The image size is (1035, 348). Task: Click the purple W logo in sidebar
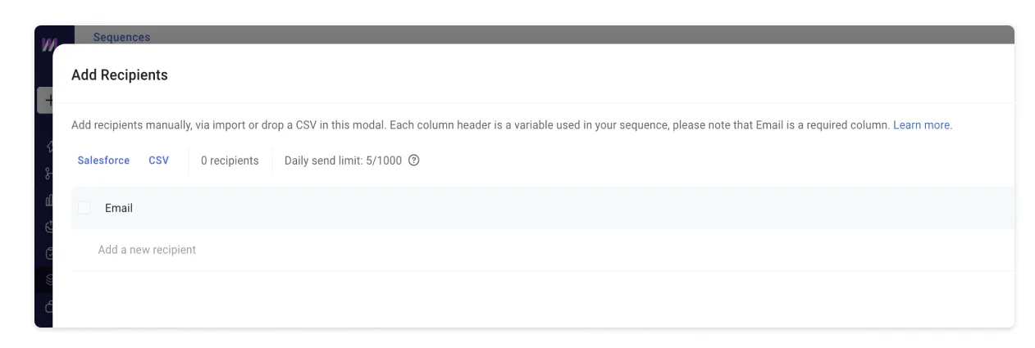pyautogui.click(x=48, y=44)
